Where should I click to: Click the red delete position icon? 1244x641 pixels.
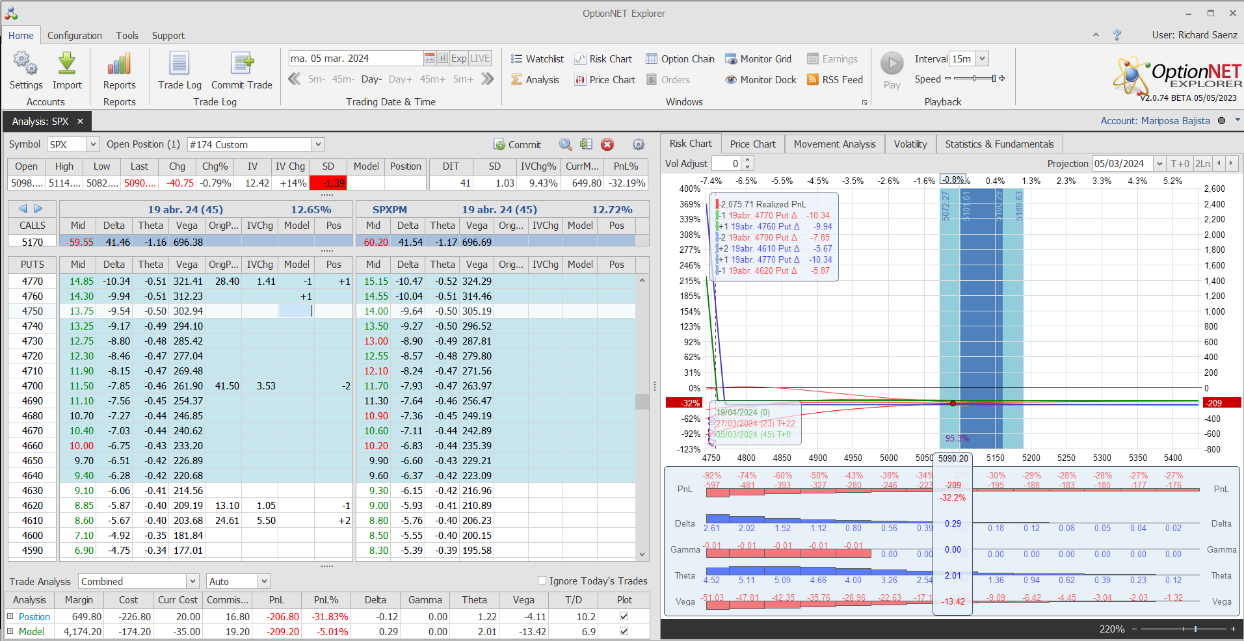[x=607, y=144]
